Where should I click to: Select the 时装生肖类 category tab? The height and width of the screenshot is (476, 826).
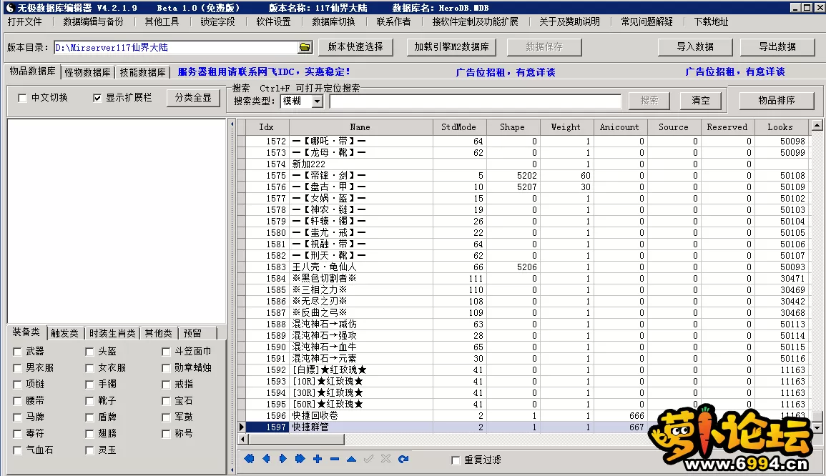tap(112, 333)
